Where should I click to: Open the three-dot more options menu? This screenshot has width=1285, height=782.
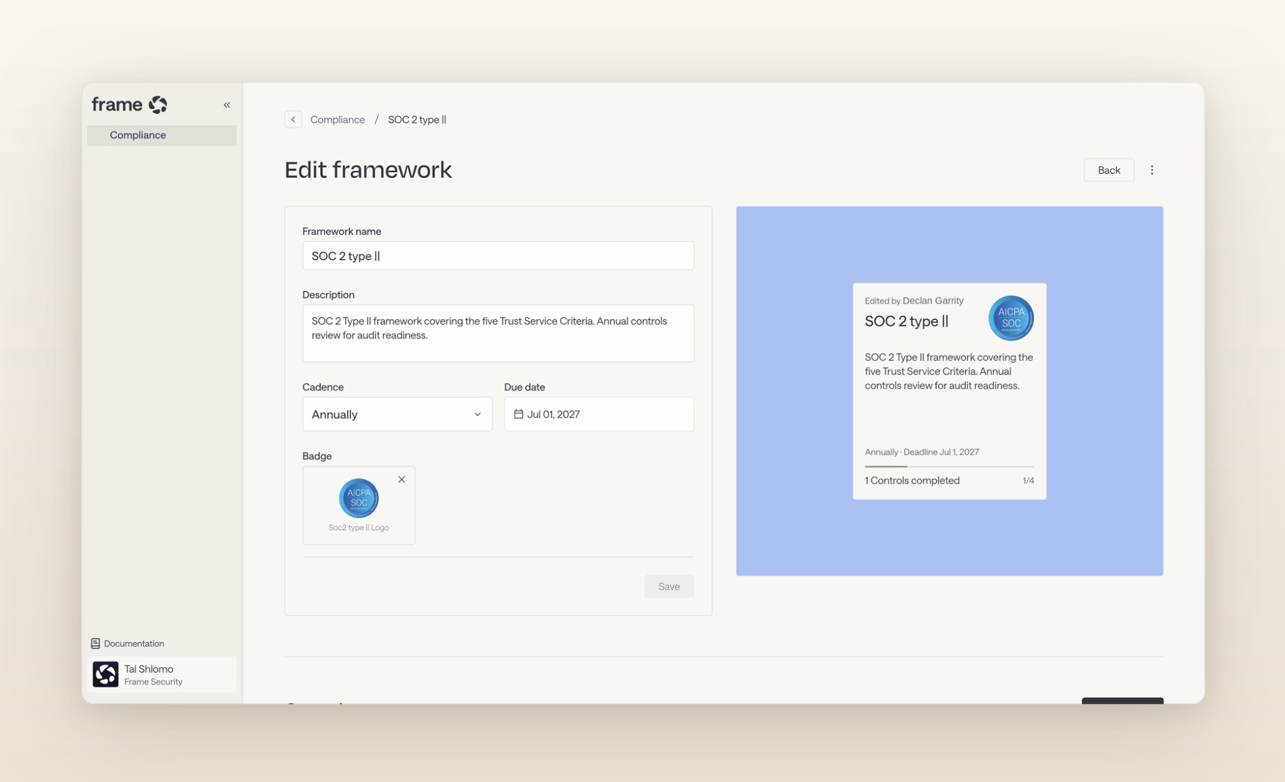click(1152, 170)
